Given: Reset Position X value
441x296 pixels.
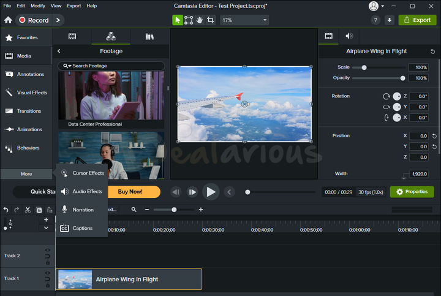Looking at the screenshot, I should [x=434, y=136].
